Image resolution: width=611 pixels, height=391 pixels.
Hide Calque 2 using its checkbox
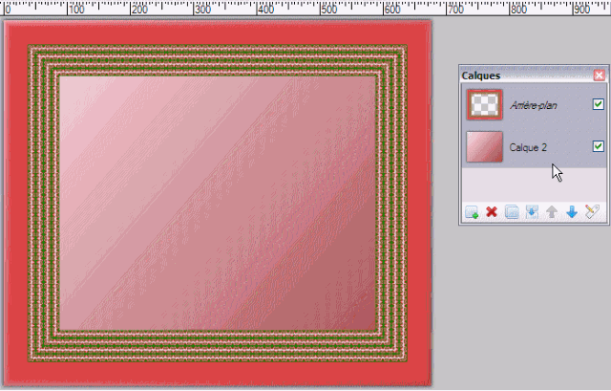coord(599,146)
